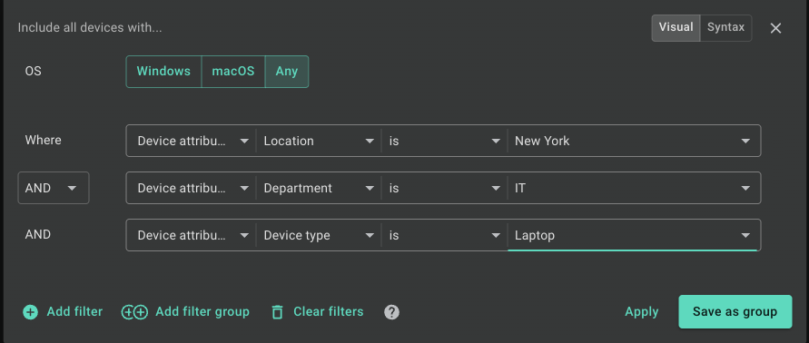The image size is (809, 343).
Task: Select the macOS OS option
Action: (x=233, y=71)
